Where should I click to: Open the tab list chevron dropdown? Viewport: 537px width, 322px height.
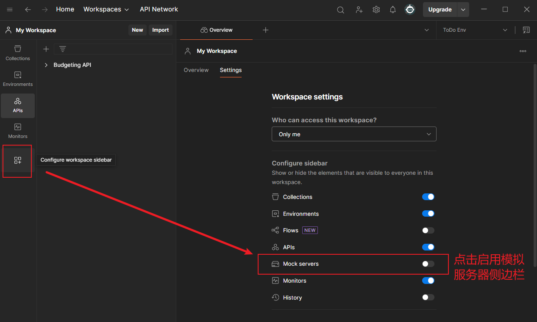pos(427,30)
